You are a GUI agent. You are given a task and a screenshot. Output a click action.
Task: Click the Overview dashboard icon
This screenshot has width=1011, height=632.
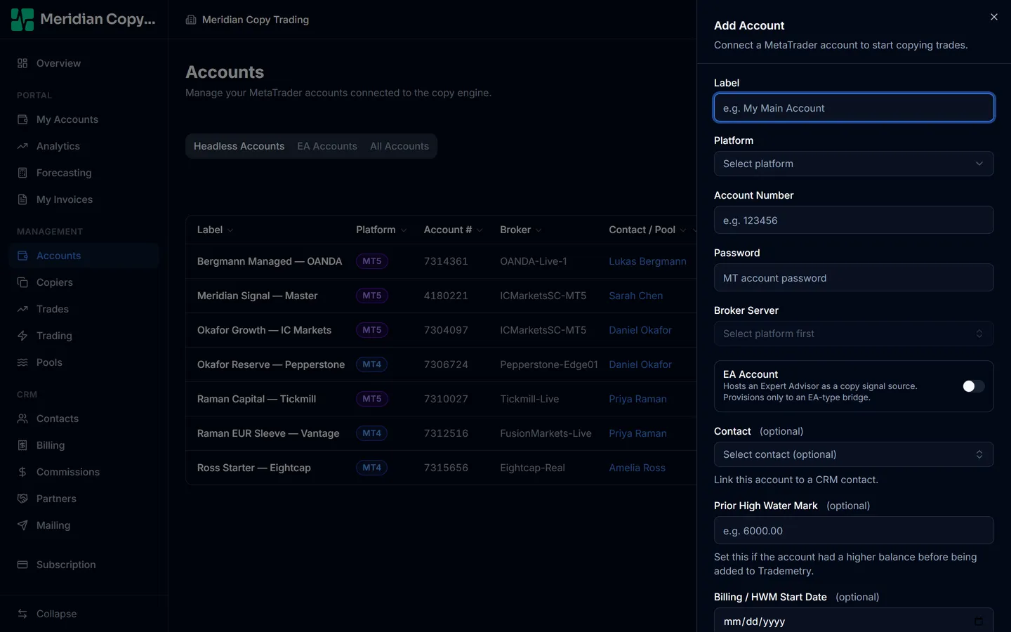click(22, 63)
